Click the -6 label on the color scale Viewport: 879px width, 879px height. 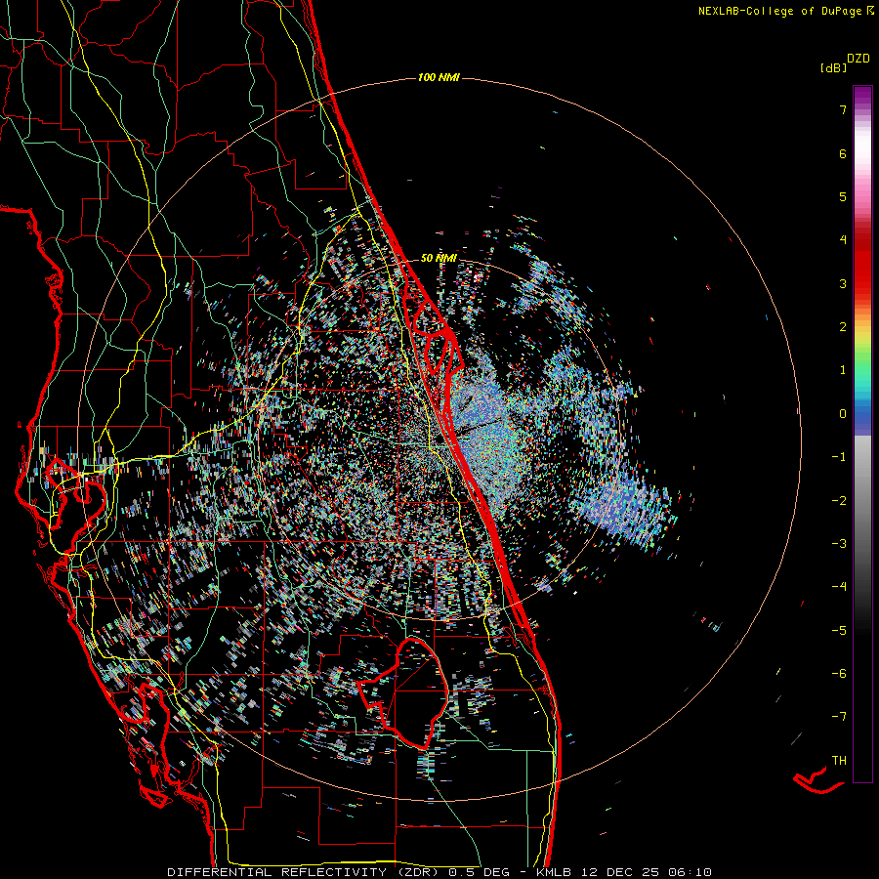pos(839,674)
